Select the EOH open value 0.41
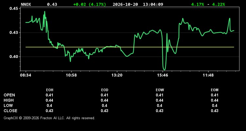Screen dimensions: 246x131 point(50,95)
